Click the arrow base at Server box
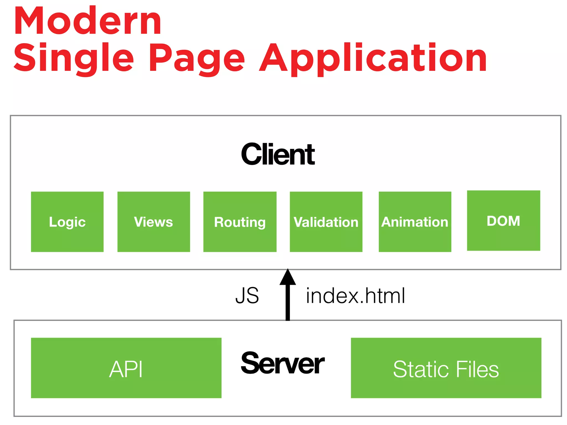The width and height of the screenshot is (567, 425). (288, 318)
